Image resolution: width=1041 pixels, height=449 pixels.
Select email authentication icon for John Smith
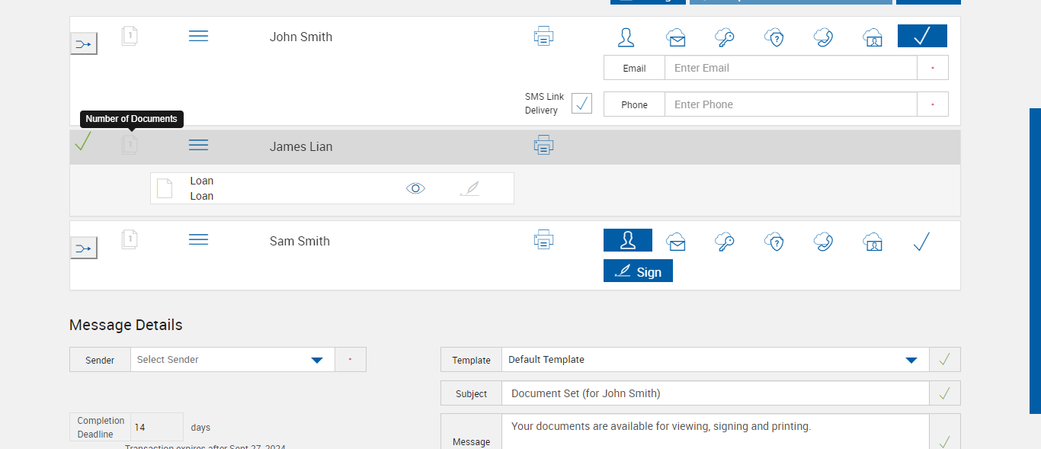(x=675, y=37)
